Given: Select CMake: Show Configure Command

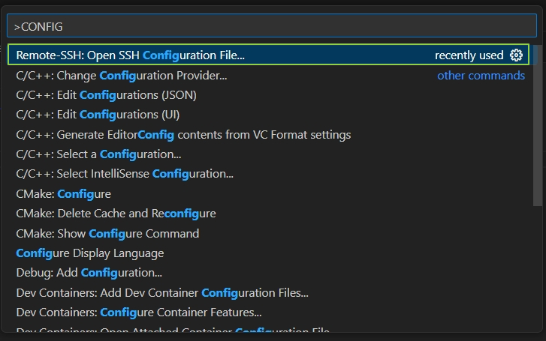Looking at the screenshot, I should [x=268, y=233].
